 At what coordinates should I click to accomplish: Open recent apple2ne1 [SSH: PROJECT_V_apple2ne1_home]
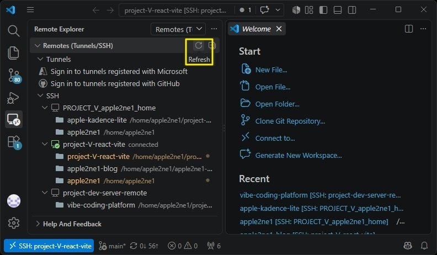[x=314, y=221]
